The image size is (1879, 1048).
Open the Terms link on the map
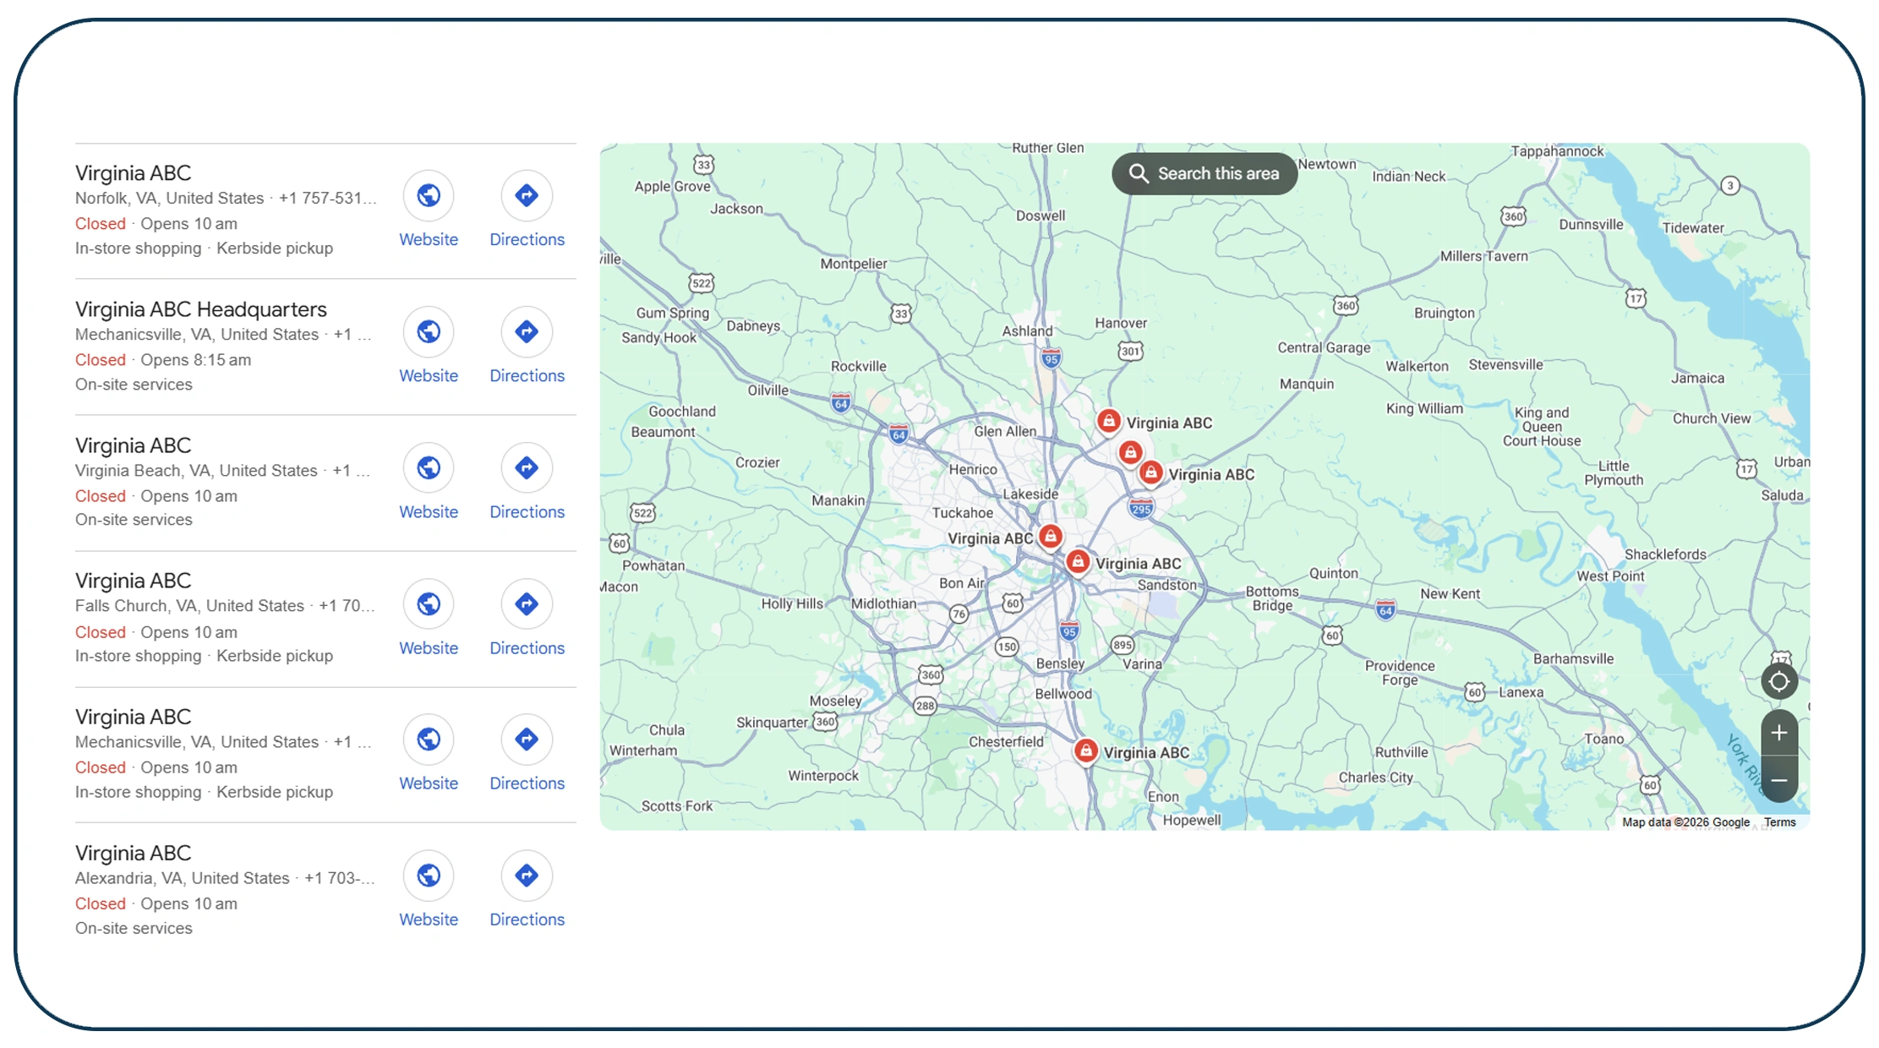point(1779,821)
